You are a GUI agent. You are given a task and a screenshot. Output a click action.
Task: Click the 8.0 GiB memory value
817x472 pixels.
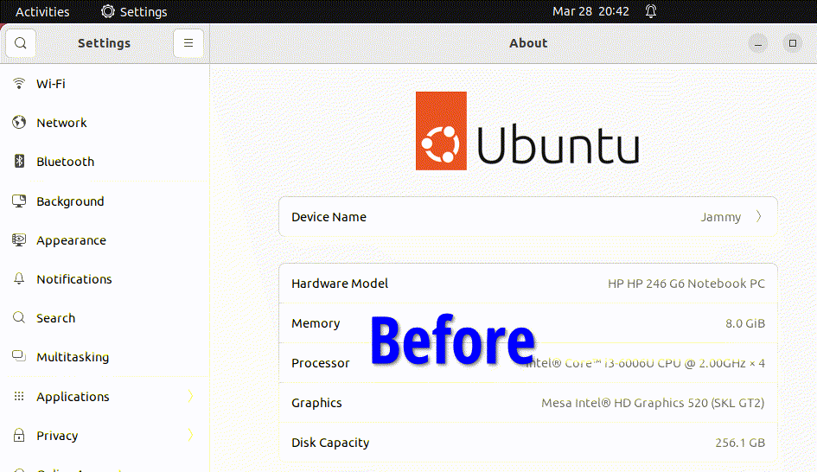(745, 323)
